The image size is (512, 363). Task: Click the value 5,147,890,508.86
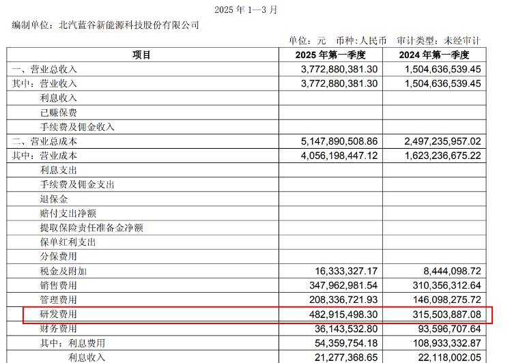tap(339, 141)
